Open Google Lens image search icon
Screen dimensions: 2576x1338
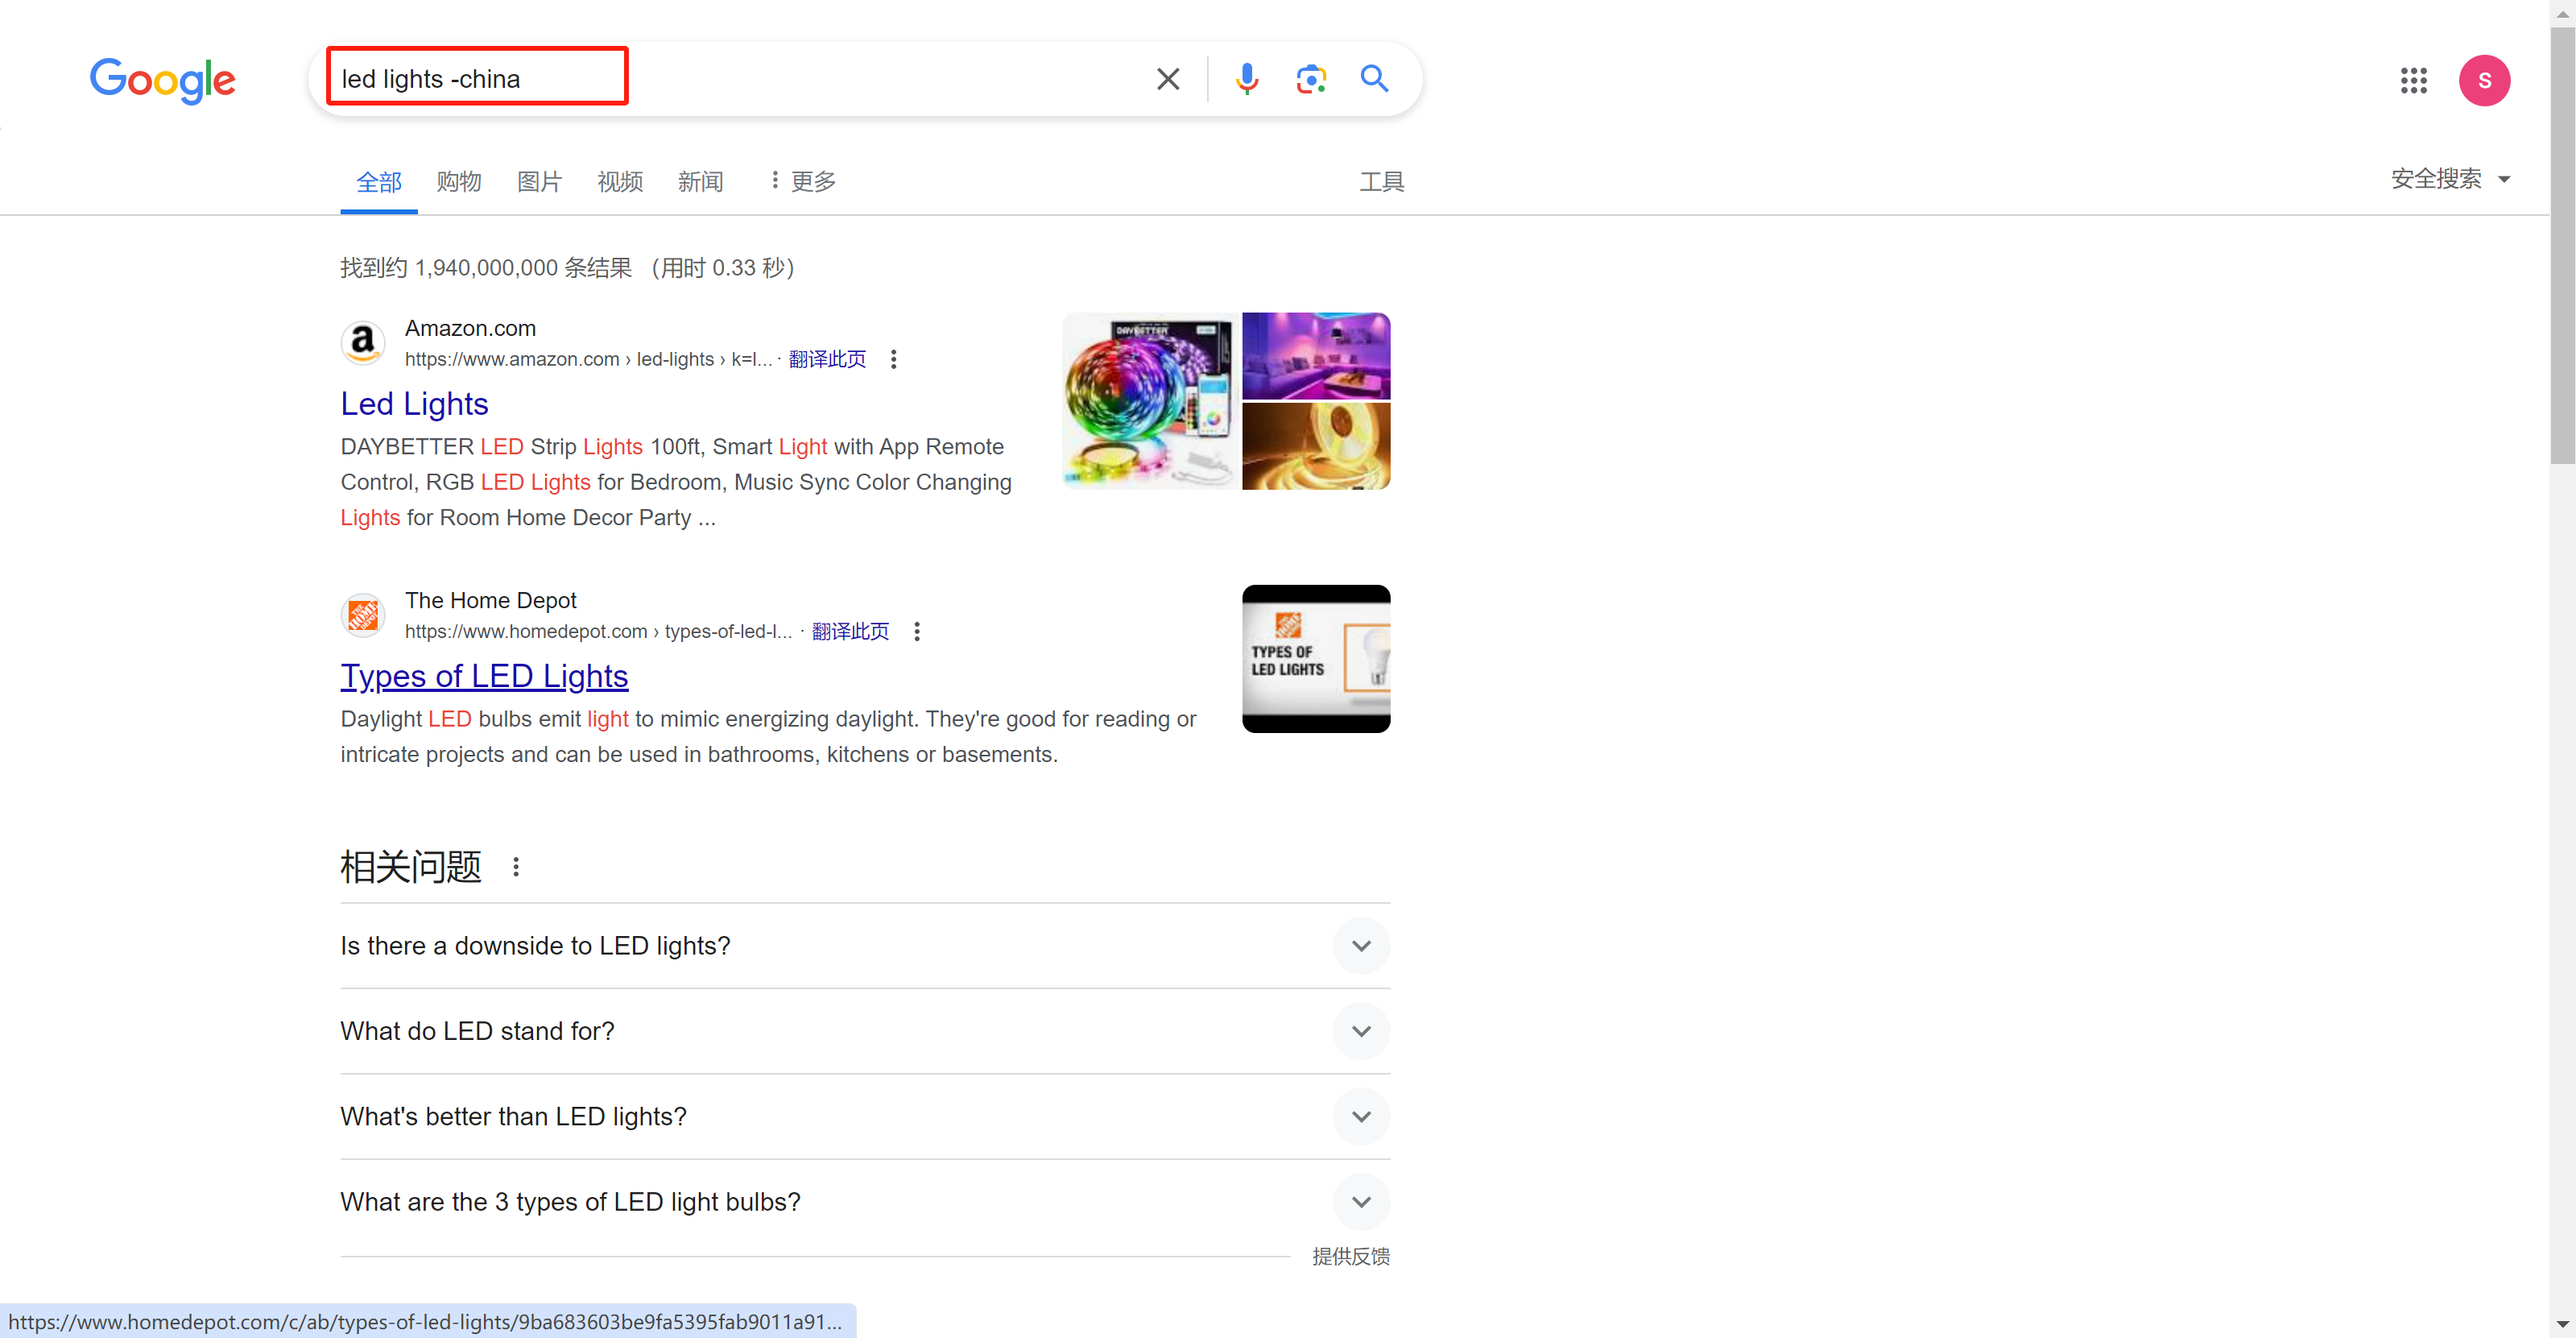coord(1310,79)
